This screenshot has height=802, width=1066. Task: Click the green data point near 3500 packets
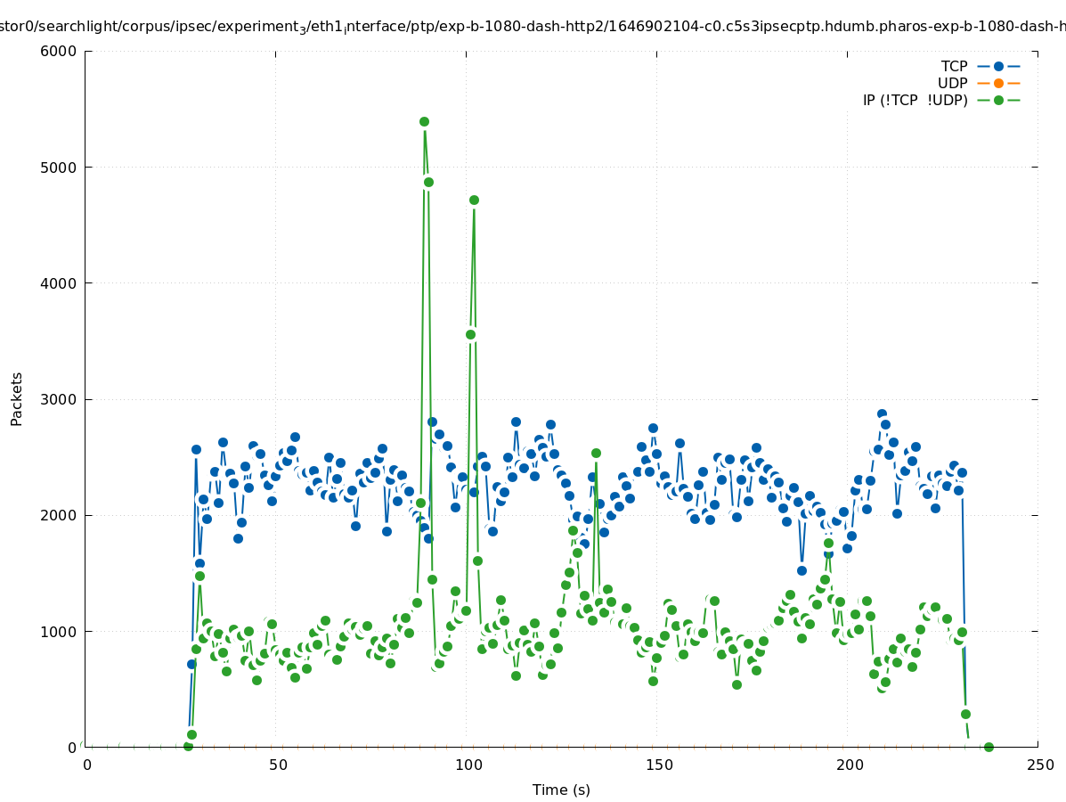(x=470, y=334)
